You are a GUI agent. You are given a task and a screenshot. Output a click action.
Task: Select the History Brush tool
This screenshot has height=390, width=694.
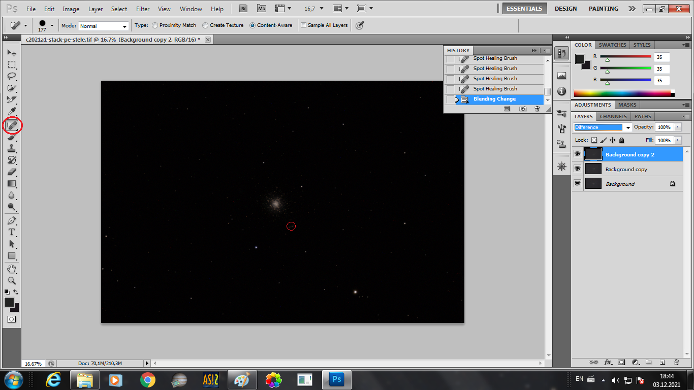tap(11, 160)
